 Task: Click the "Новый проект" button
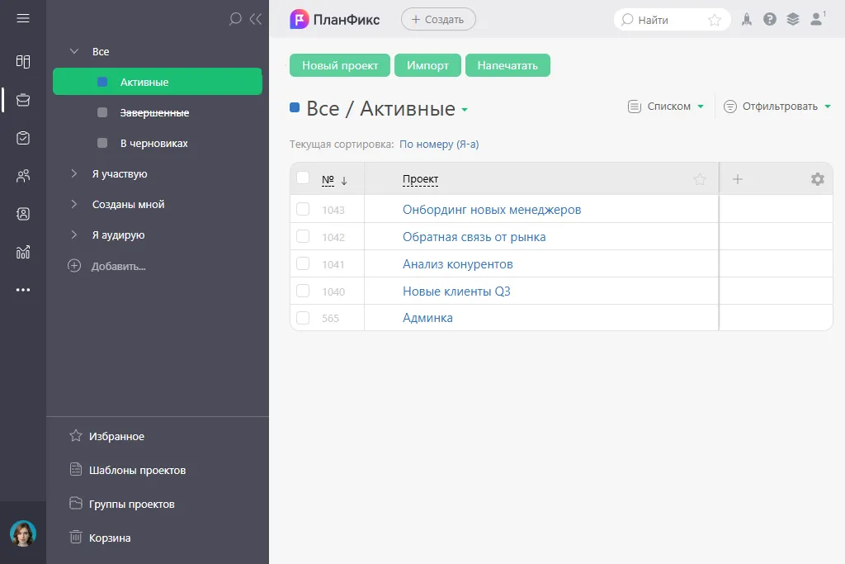[340, 66]
